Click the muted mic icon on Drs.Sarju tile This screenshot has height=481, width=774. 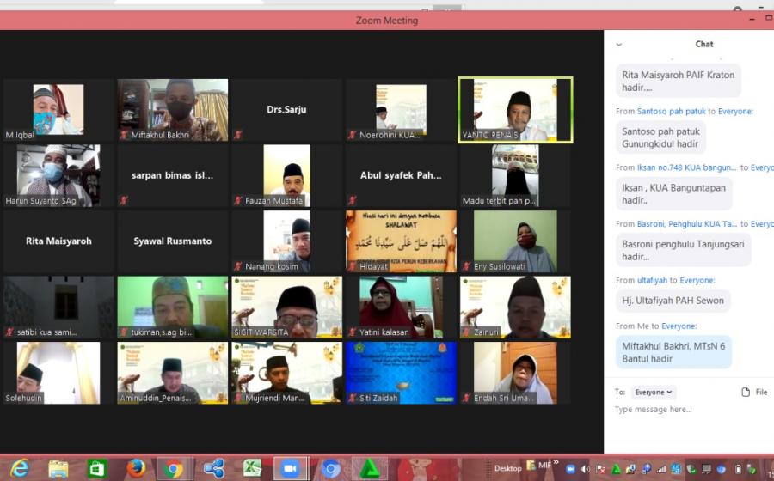pos(238,135)
